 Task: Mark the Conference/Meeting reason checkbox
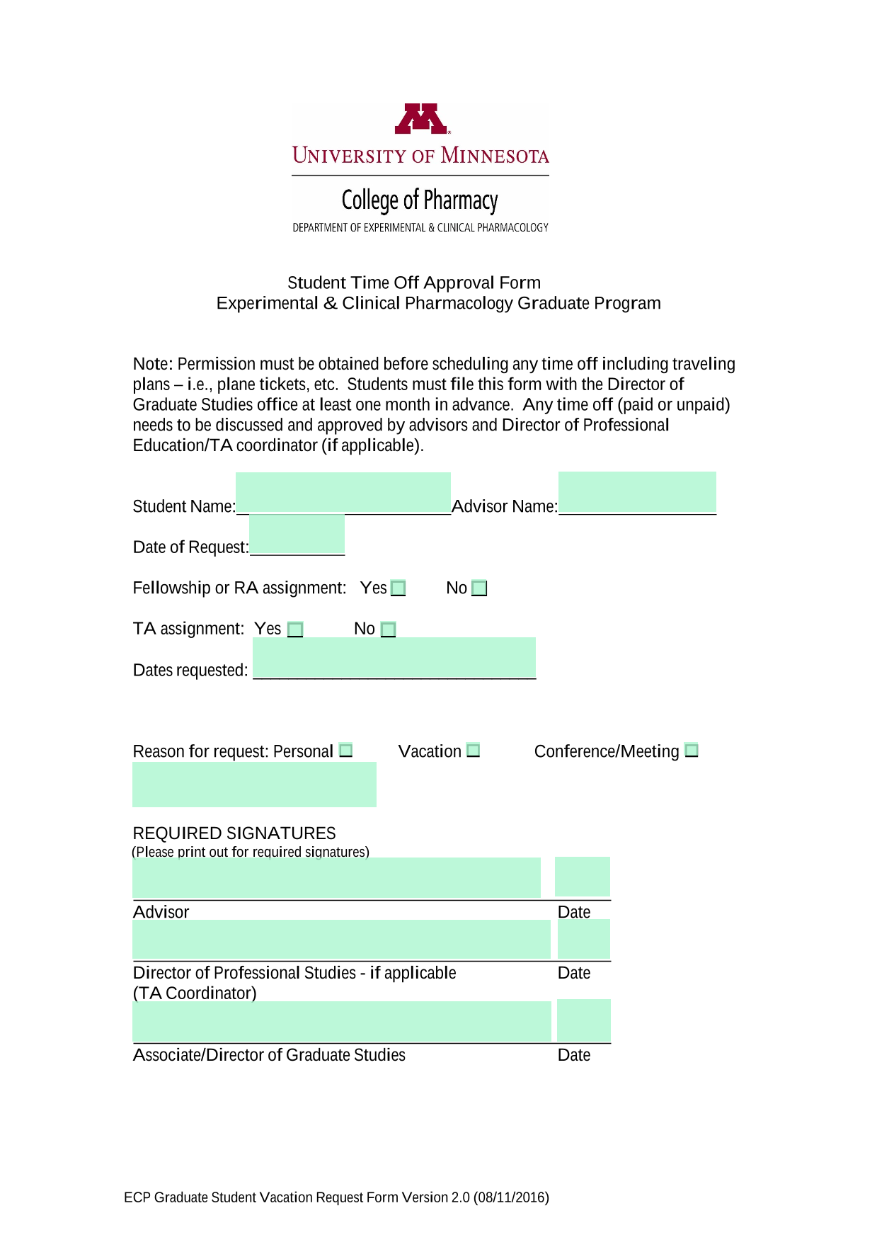pos(692,751)
